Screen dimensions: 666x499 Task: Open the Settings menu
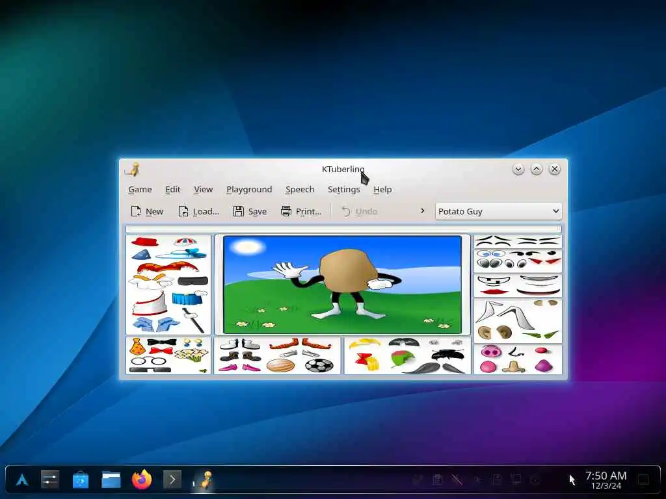click(x=343, y=189)
